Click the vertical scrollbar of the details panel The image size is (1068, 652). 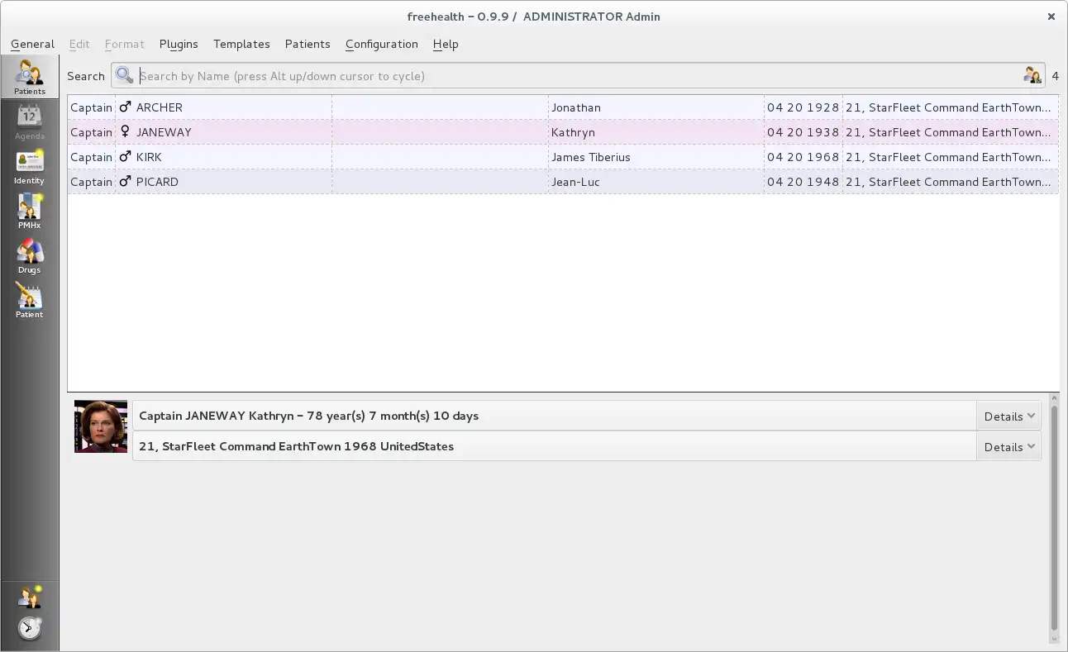click(x=1054, y=518)
